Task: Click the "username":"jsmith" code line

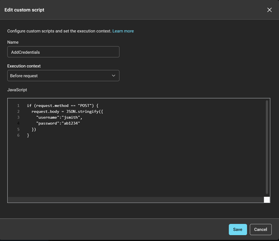Action: click(59, 117)
